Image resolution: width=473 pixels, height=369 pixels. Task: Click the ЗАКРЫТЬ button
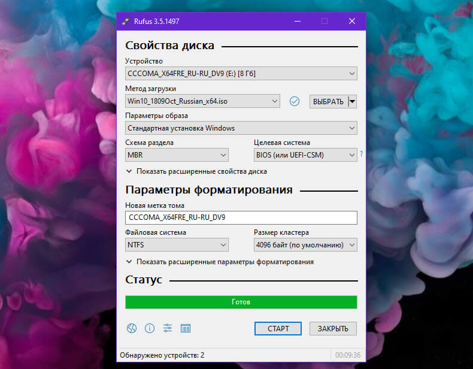tap(333, 328)
